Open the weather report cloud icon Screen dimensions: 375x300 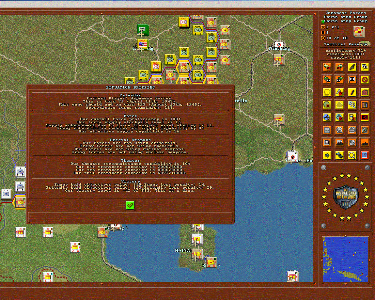click(352, 130)
